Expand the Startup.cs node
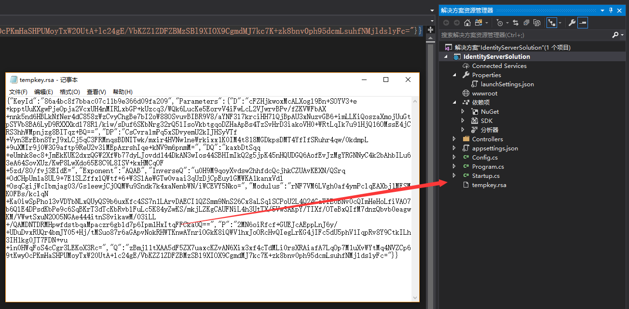The width and height of the screenshot is (629, 309). pyautogui.click(x=454, y=175)
